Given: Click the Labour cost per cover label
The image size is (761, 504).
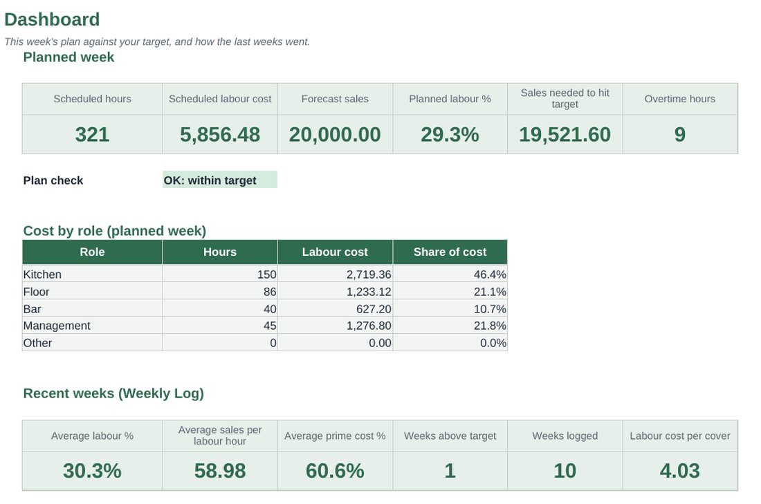Looking at the screenshot, I should point(680,436).
